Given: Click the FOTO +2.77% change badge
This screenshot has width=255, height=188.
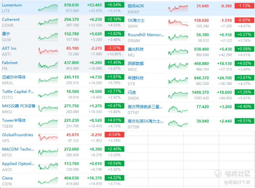Looking at the screenshot, I should (114, 91).
